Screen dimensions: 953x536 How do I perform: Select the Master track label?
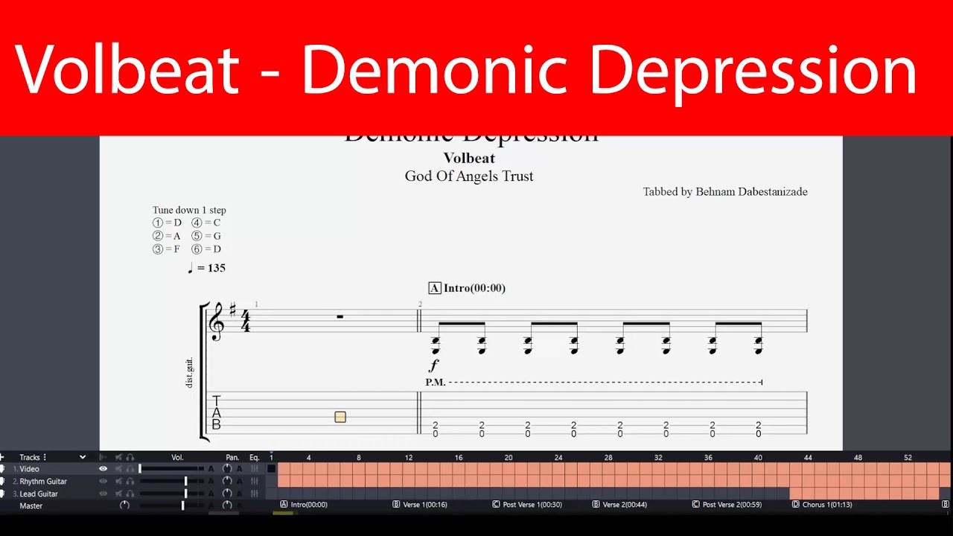click(31, 505)
